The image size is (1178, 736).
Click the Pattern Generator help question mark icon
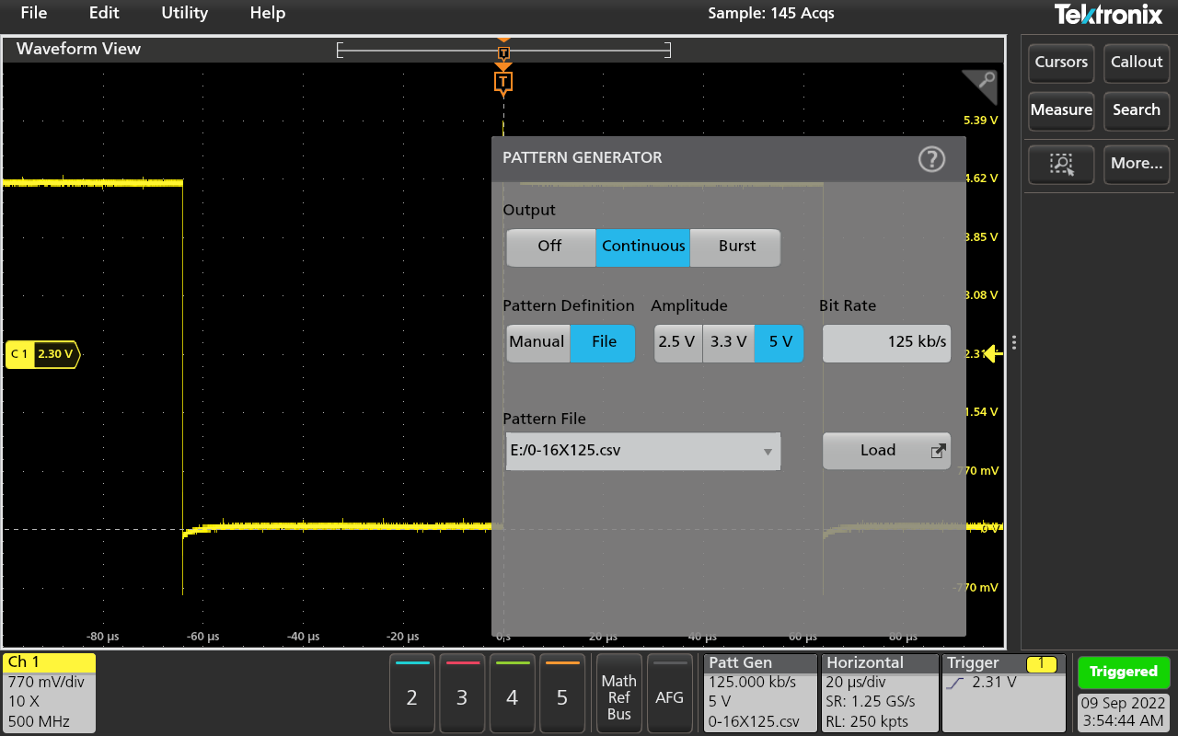(x=930, y=158)
